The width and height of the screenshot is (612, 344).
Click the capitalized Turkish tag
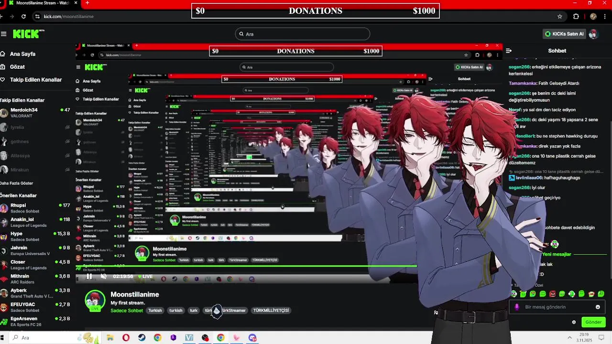(x=155, y=311)
